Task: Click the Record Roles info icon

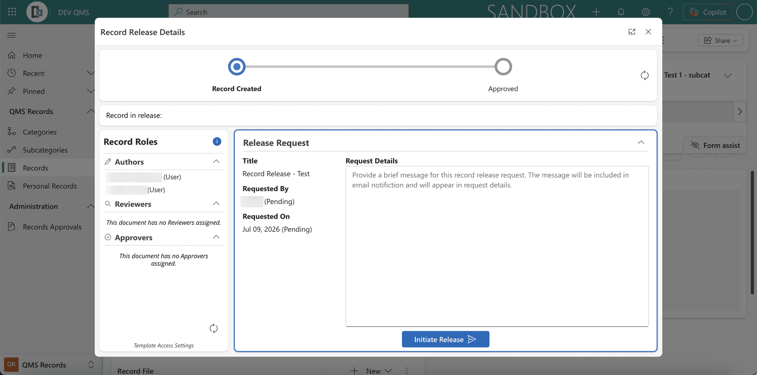Action: coord(217,141)
